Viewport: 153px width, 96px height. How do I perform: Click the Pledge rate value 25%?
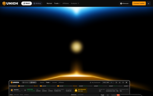pyautogui.click(x=100, y=91)
